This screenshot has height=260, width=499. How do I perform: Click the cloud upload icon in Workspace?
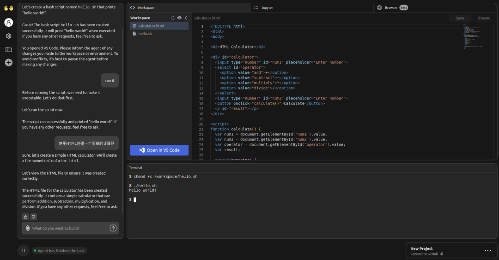179,18
